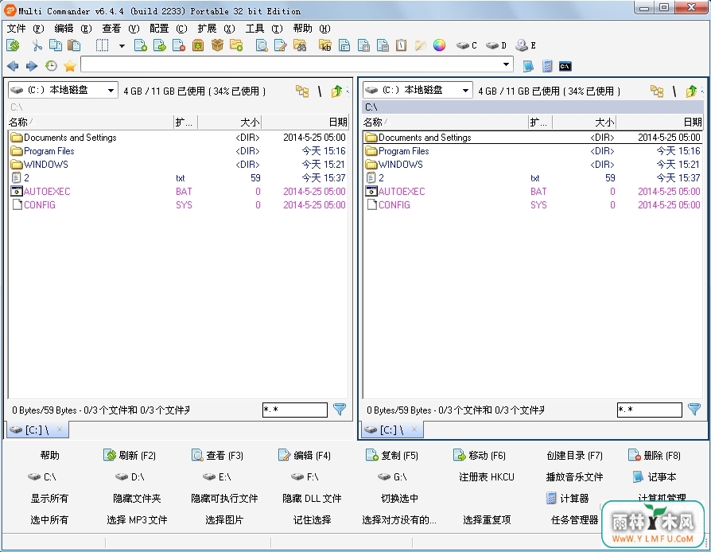Click the 注册表 HKCU button
This screenshot has height=552, width=711.
487,477
